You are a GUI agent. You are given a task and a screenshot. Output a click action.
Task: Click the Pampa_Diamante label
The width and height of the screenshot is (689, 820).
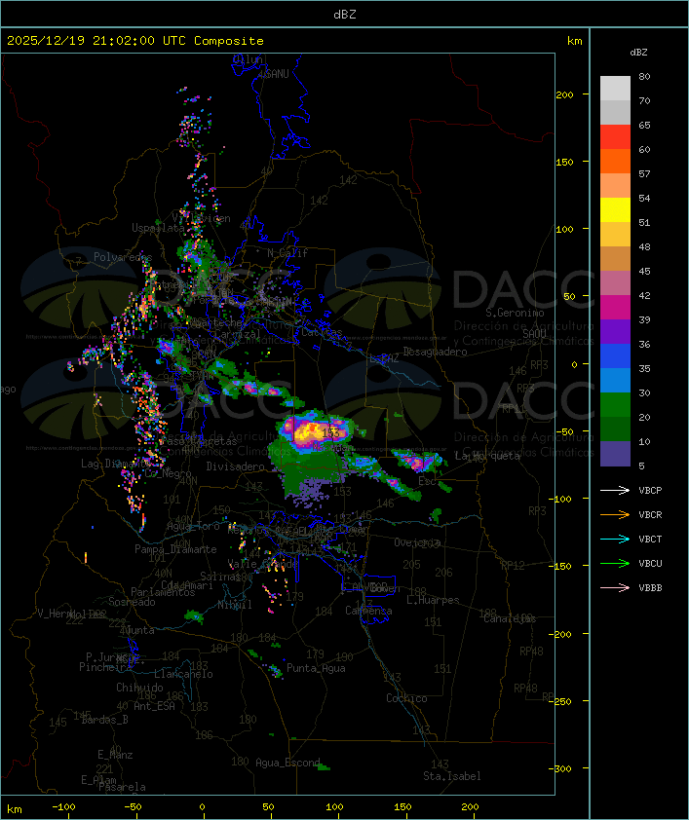point(175,549)
